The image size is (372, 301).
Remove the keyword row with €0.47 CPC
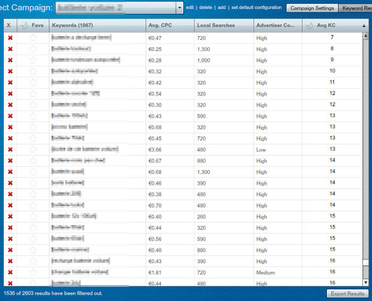click(10, 38)
